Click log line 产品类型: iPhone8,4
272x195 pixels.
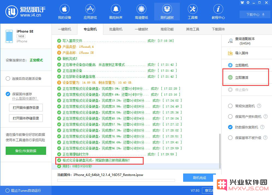(x=75, y=47)
